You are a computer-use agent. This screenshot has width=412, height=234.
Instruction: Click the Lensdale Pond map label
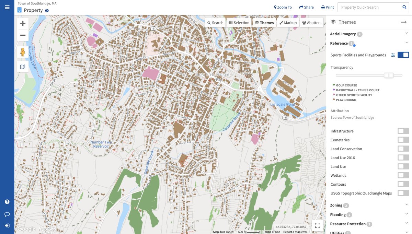pos(282,104)
